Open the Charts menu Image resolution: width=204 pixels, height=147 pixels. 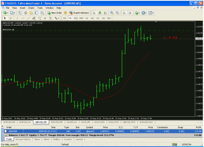point(31,8)
